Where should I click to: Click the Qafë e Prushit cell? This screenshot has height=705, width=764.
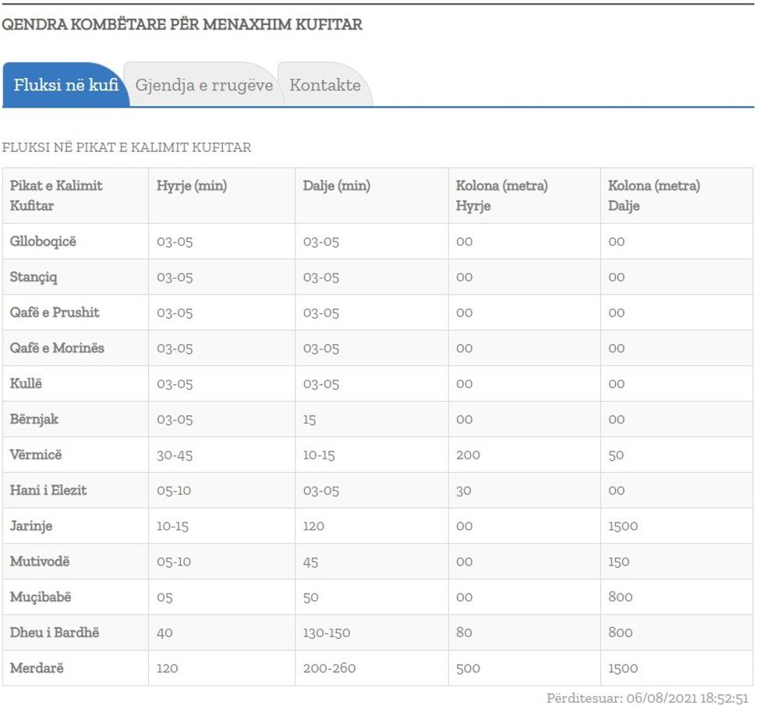coord(55,313)
